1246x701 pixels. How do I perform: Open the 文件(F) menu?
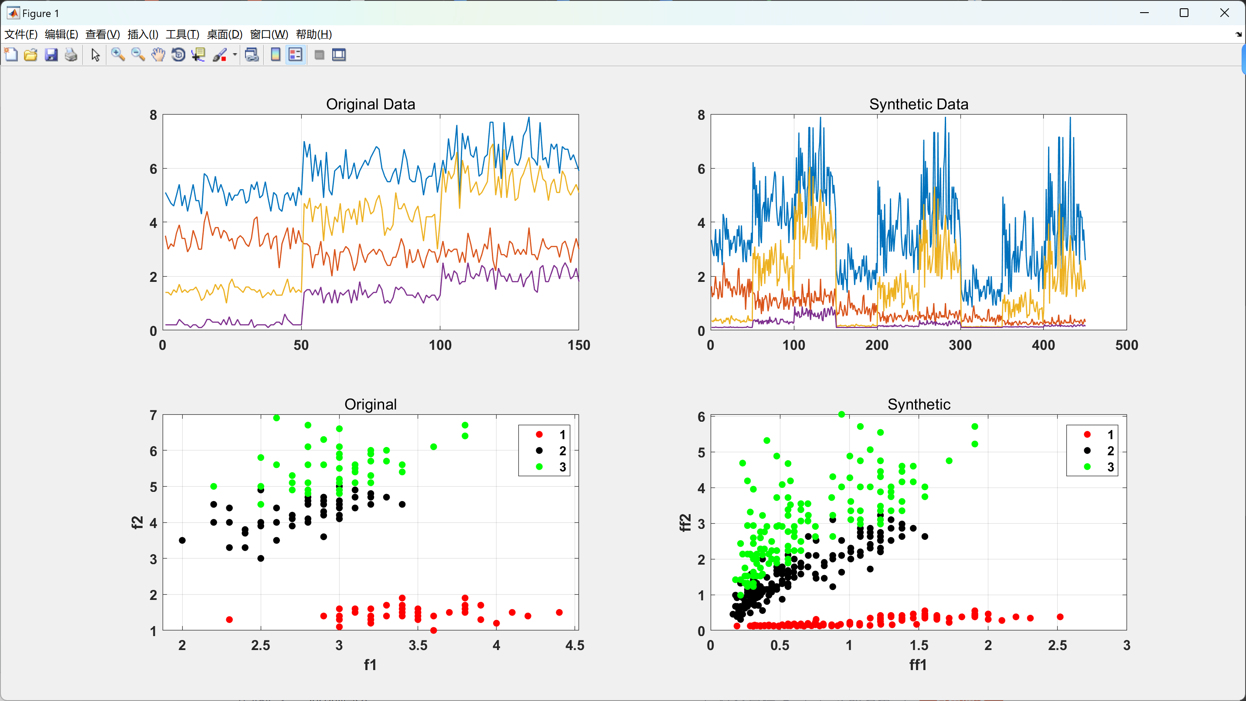(21, 34)
